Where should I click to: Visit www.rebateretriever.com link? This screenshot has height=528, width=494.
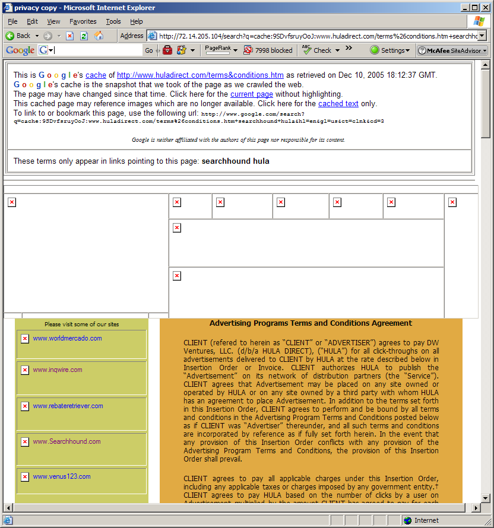coord(68,406)
